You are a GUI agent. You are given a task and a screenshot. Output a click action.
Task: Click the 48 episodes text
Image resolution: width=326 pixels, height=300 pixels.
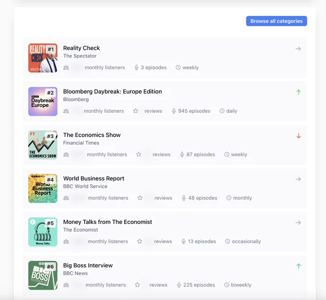click(203, 198)
